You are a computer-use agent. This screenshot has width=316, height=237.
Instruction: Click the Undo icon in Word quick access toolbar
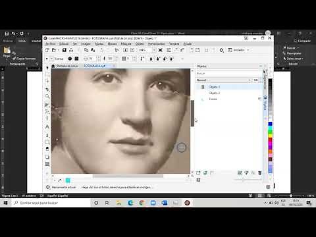[x=13, y=34]
